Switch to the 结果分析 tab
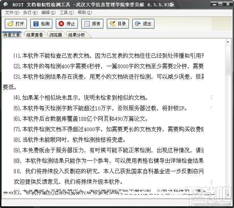This screenshot has width=234, height=208. pos(76,35)
